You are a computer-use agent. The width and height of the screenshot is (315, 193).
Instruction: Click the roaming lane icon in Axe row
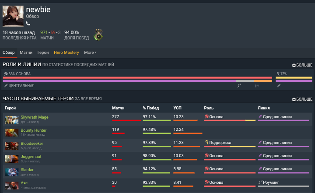coord(260,182)
